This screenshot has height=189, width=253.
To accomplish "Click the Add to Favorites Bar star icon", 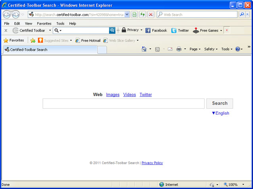I will click(33, 40).
